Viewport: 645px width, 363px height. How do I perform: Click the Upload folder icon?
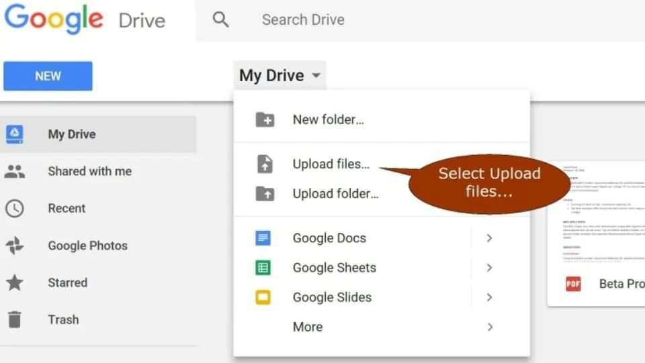coord(265,193)
